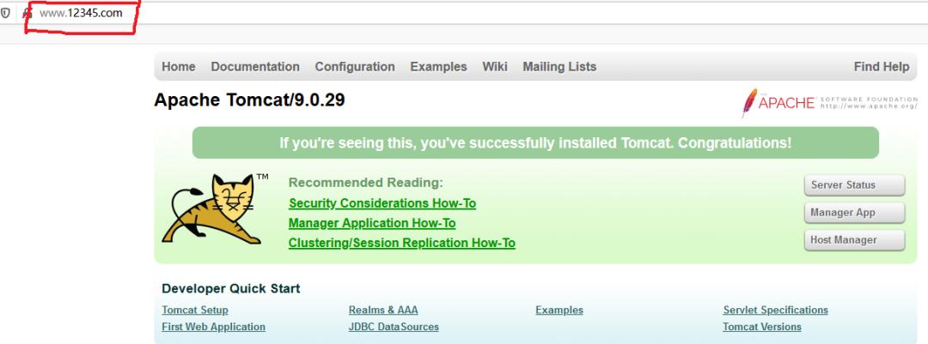This screenshot has height=344, width=928.
Task: Click the Apache Tomcat/9.0.29 heading
Action: coord(249,100)
